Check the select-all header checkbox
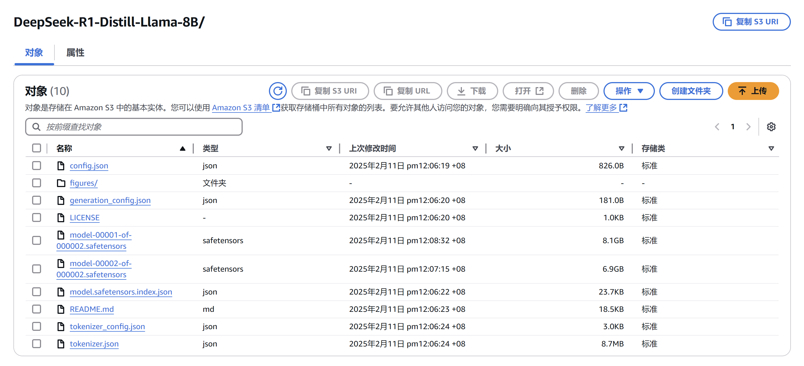Screen dimensions: 804x366 tap(37, 148)
